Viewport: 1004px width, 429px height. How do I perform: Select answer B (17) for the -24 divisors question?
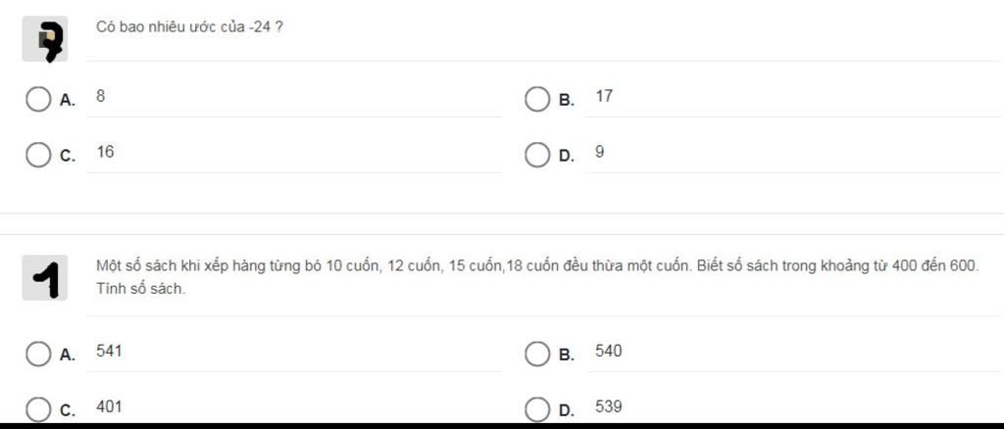pyautogui.click(x=536, y=99)
